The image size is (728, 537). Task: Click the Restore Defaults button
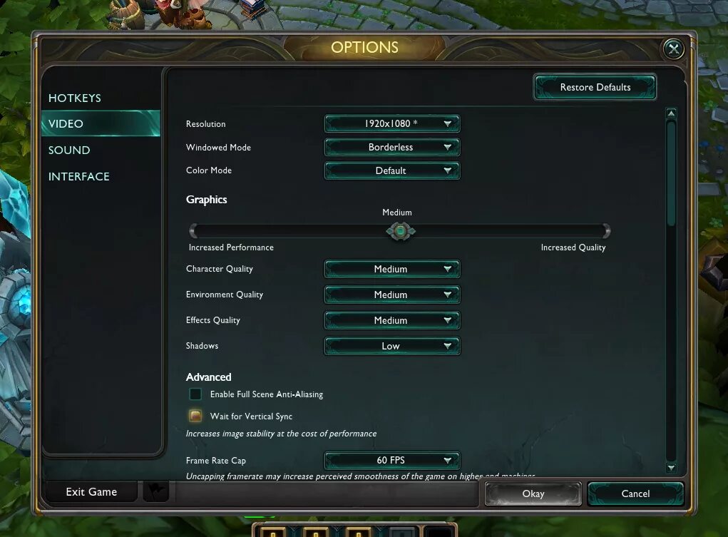point(595,87)
